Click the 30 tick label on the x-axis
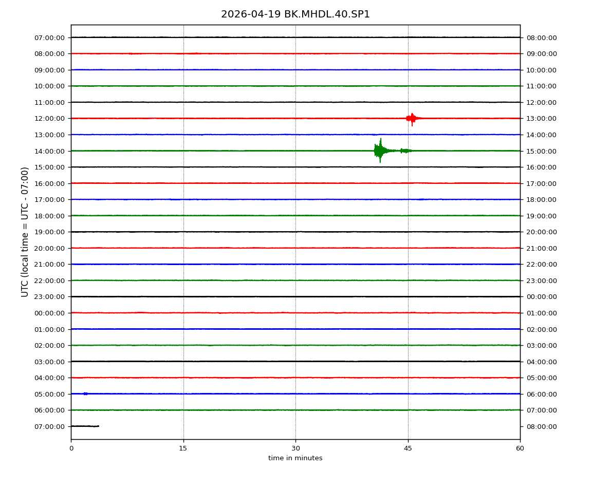 point(295,448)
